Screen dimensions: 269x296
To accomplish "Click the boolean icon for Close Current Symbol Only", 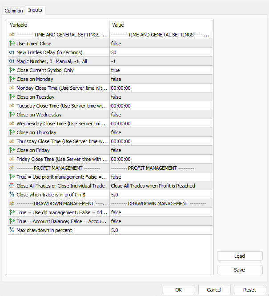I will point(12,70).
